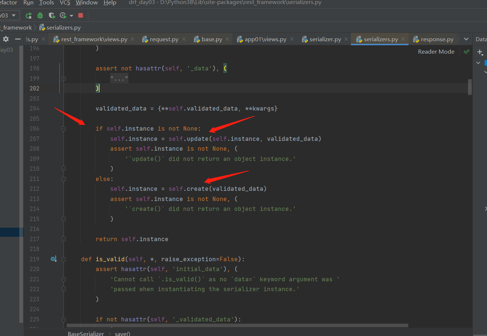This screenshot has height=336, width=487.
Task: Click rest_framework folder in navigation bar
Action: click(16, 27)
